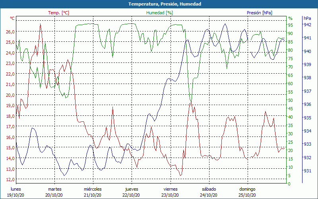
Task: Click the 14,0 temperature axis value
Action: [11, 158]
